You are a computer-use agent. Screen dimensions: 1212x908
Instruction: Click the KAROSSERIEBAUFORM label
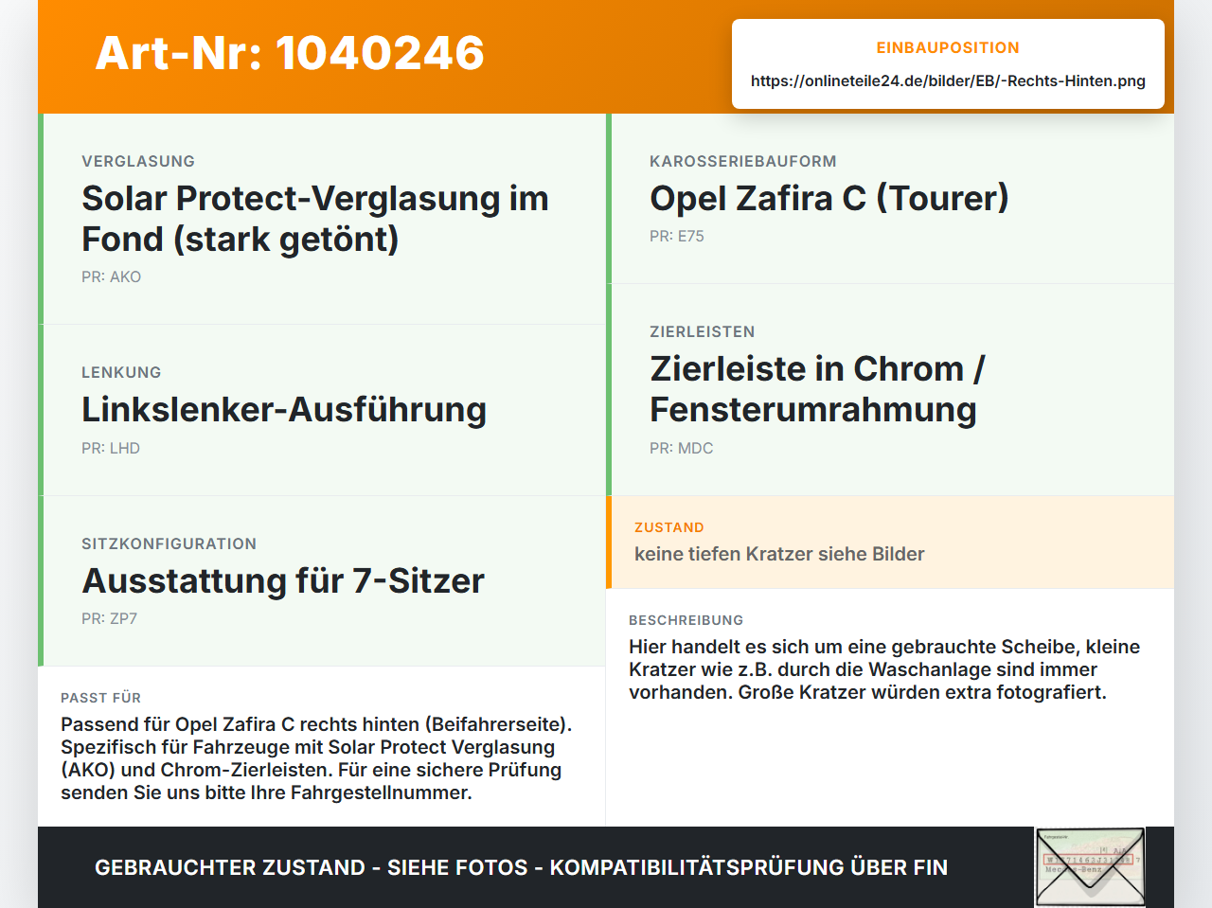tap(743, 161)
